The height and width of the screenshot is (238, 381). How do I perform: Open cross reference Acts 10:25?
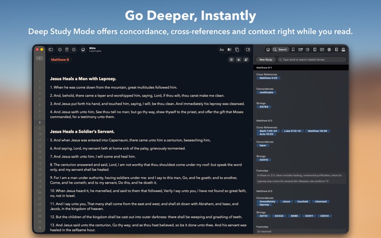point(266,134)
